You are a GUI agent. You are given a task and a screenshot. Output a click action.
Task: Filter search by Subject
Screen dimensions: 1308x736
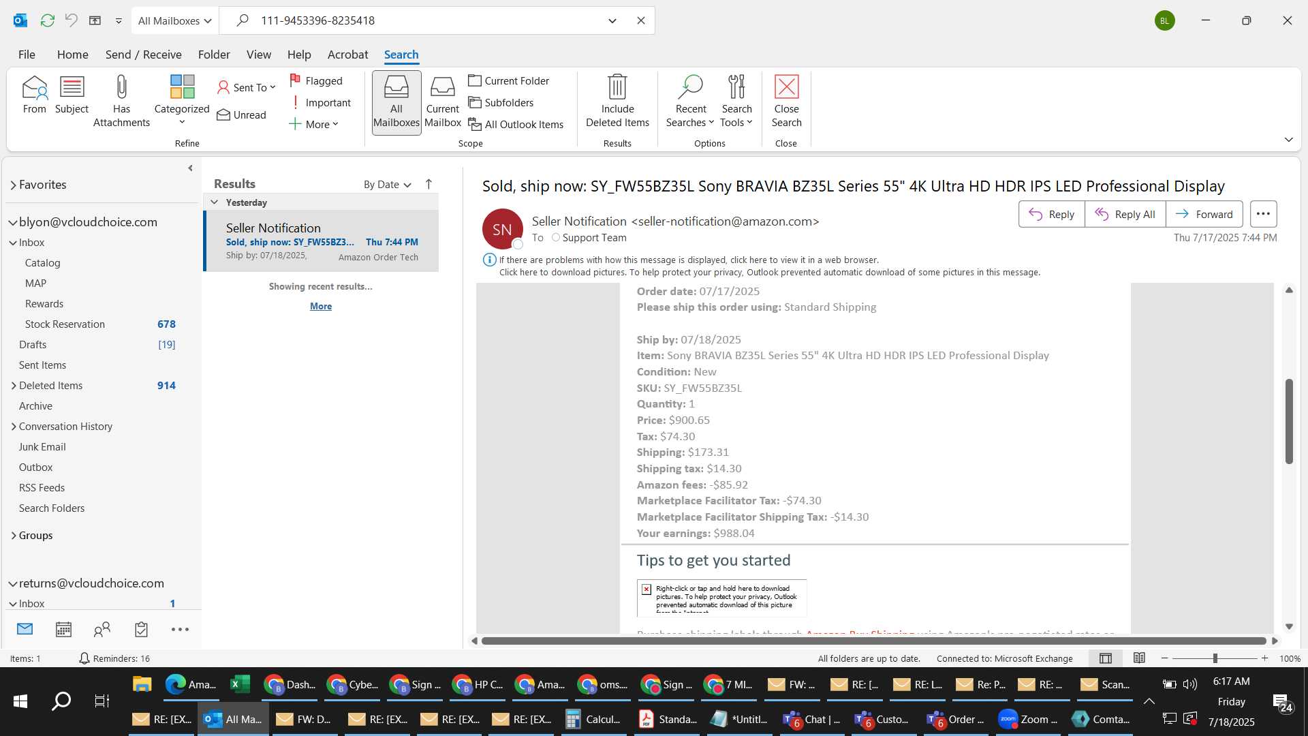(72, 95)
